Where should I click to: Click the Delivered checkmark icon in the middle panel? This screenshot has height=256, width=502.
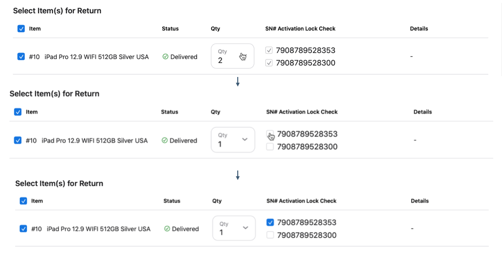pyautogui.click(x=164, y=140)
